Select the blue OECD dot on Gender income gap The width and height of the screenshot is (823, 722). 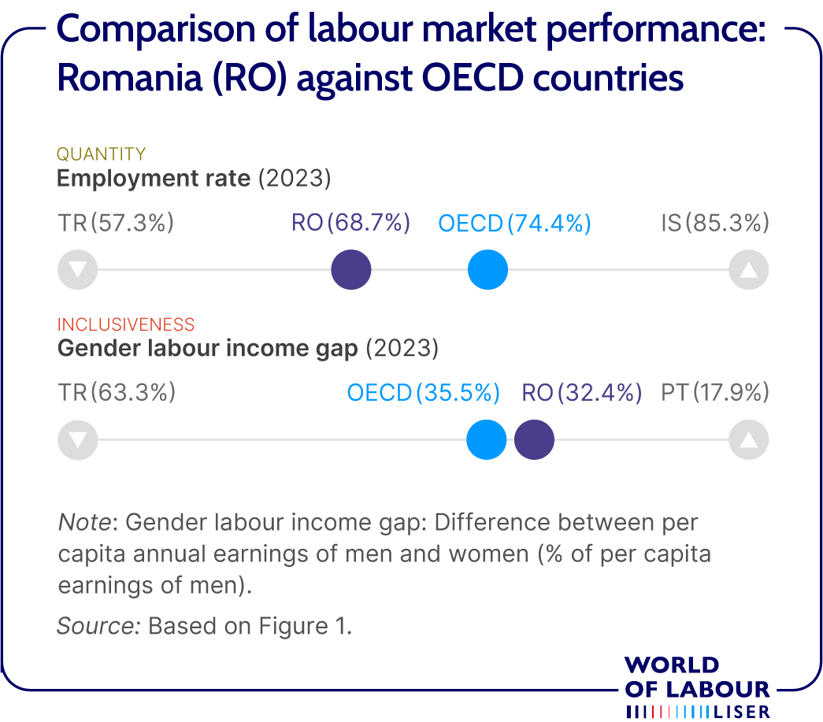point(487,439)
